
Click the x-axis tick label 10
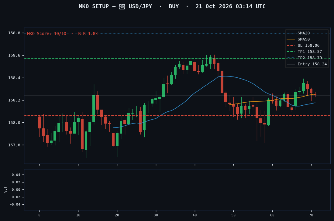[x=78, y=215]
